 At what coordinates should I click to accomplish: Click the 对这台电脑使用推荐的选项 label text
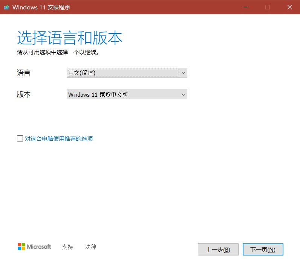pos(59,138)
